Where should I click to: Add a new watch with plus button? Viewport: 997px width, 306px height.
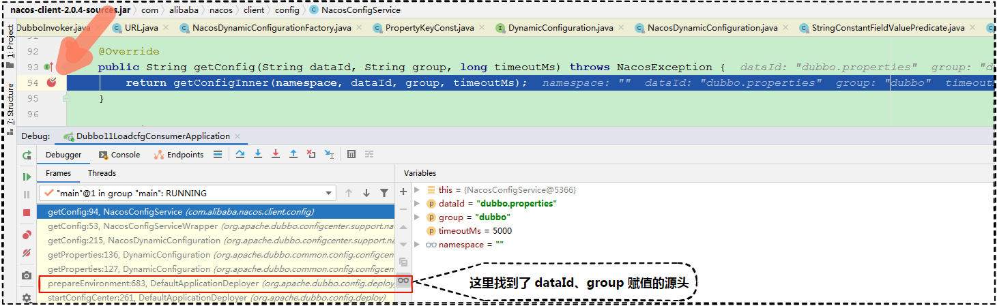[x=403, y=192]
